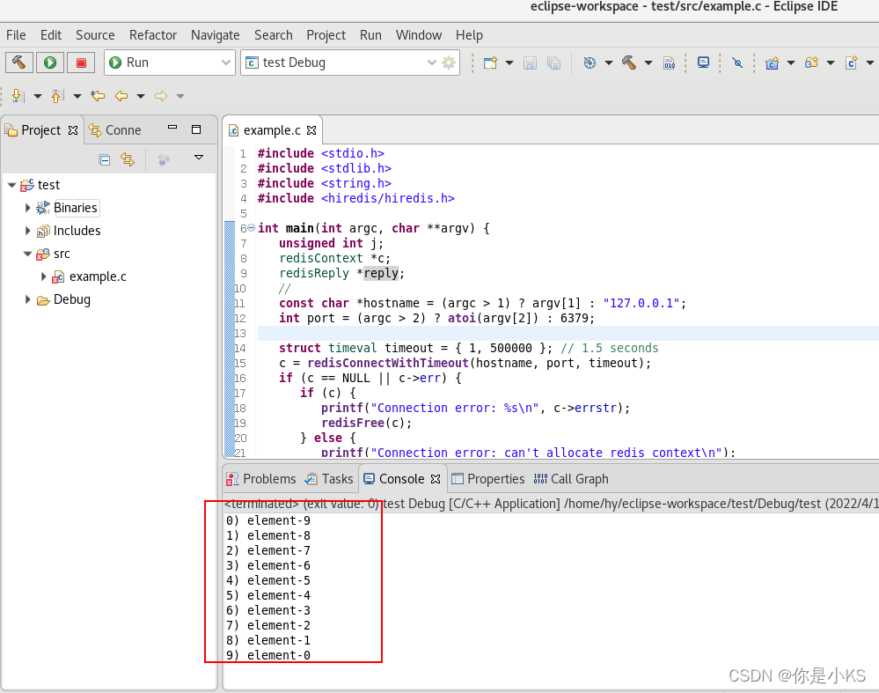Click redisConnectWithTimeout in the code
879x693 pixels.
(387, 363)
